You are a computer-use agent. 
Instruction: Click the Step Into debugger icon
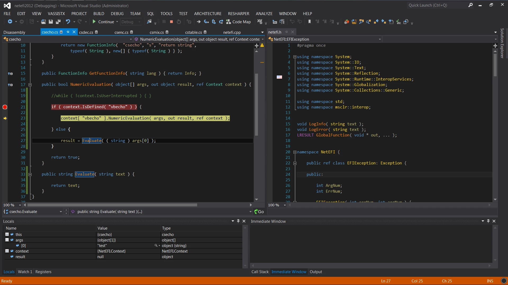click(x=206, y=22)
